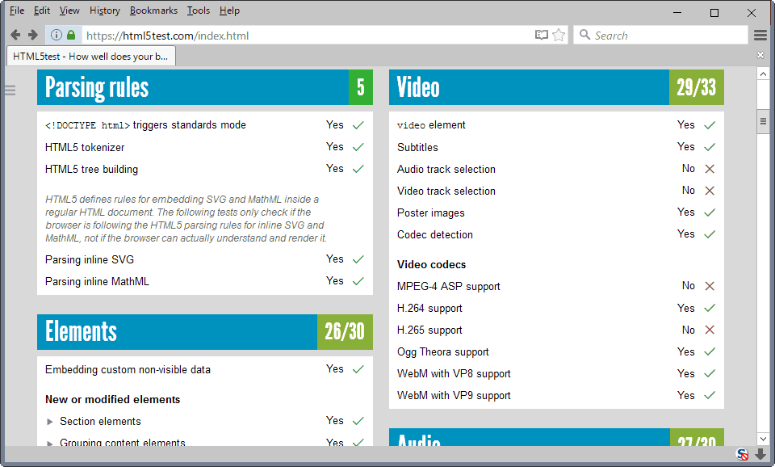Image resolution: width=775 pixels, height=467 pixels.
Task: Toggle Reader View icon in address bar
Action: 542,35
